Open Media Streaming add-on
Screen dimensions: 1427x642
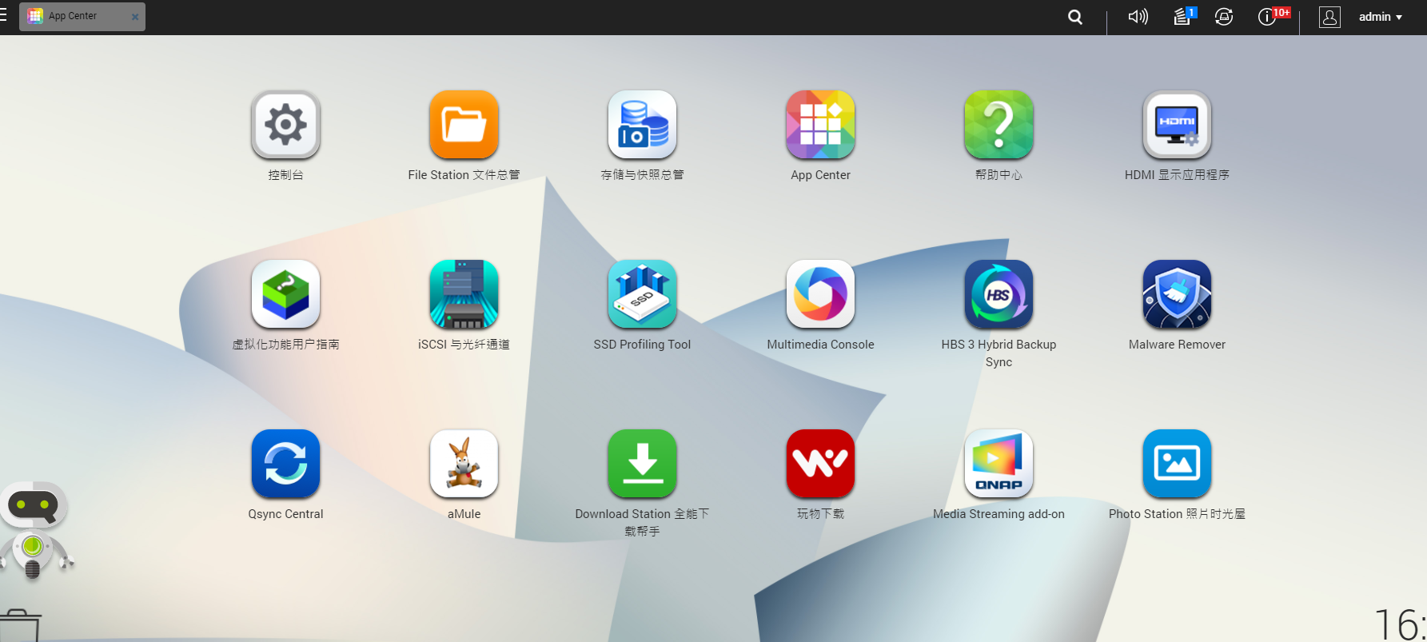click(x=999, y=464)
